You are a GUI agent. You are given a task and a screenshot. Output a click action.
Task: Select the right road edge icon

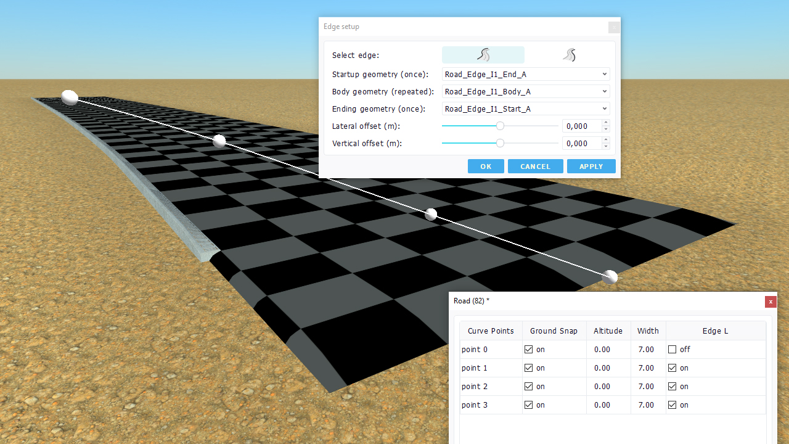[569, 55]
